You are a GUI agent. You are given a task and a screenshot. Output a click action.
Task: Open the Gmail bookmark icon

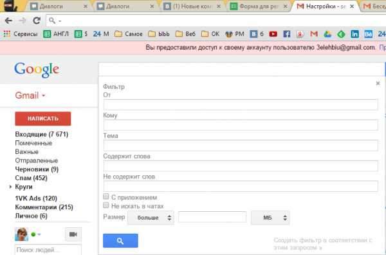[314, 33]
